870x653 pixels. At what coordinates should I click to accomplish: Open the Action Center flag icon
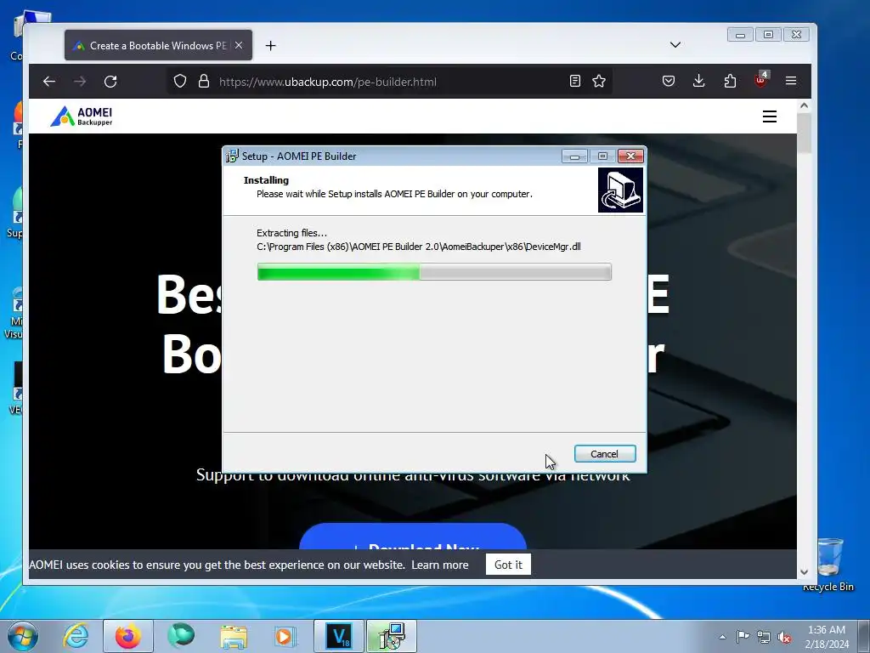tap(743, 637)
